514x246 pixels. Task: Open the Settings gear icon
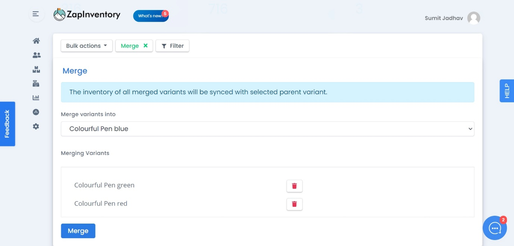coord(36,126)
